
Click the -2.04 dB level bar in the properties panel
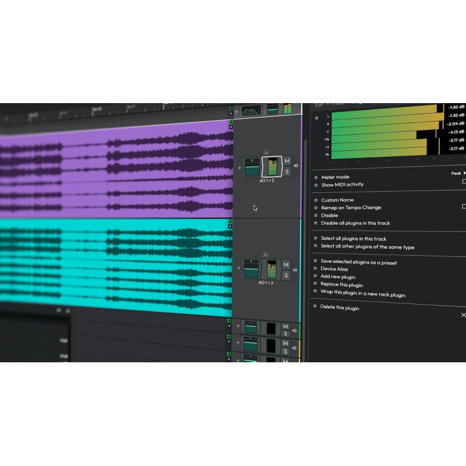point(385,128)
